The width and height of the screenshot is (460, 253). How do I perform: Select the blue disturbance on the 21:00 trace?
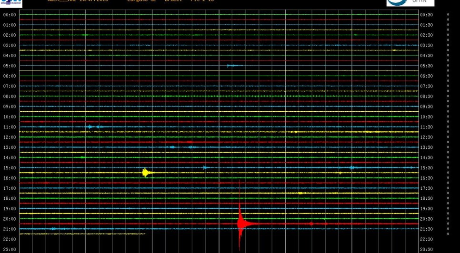(54, 229)
